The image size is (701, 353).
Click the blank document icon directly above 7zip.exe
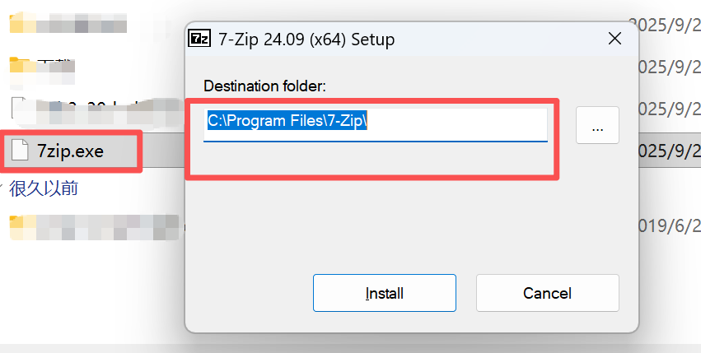(x=20, y=107)
